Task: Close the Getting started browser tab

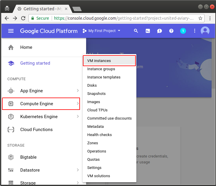Action: [66, 9]
